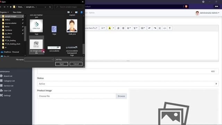The image size is (222, 125).
Task: Open Settings in sidebar
Action: (7, 95)
